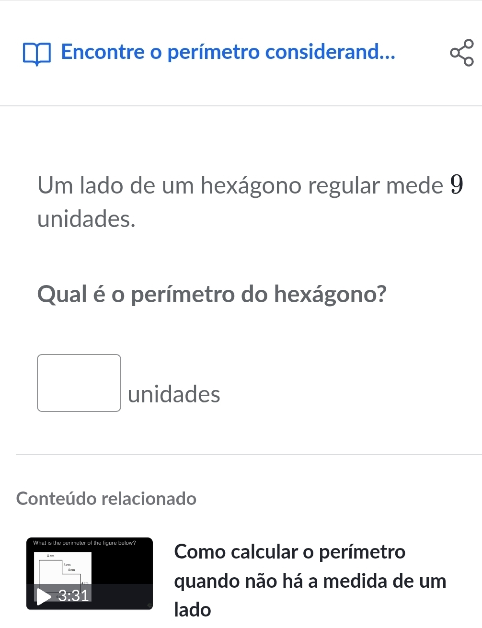Click "quando não há a medida de um" line

pos(310,581)
